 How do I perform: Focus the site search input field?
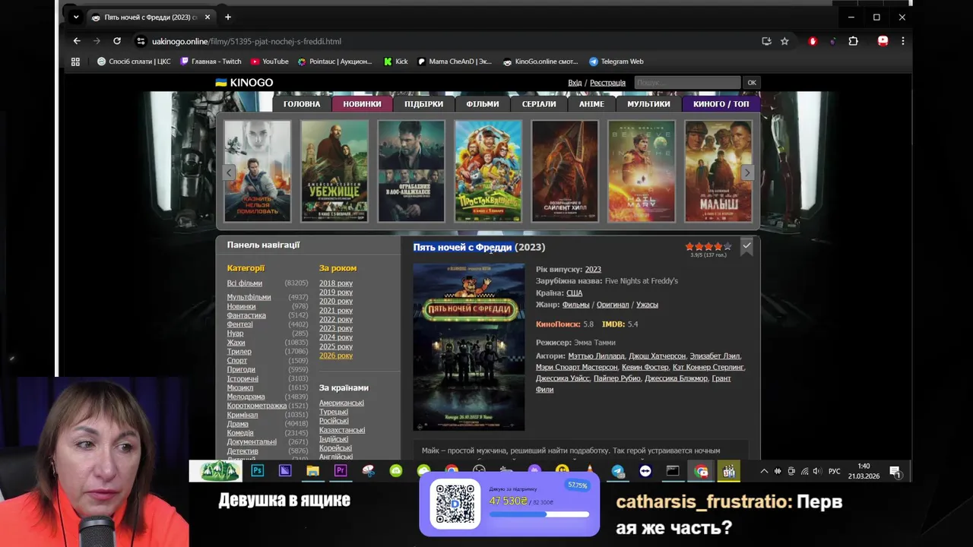tap(686, 82)
